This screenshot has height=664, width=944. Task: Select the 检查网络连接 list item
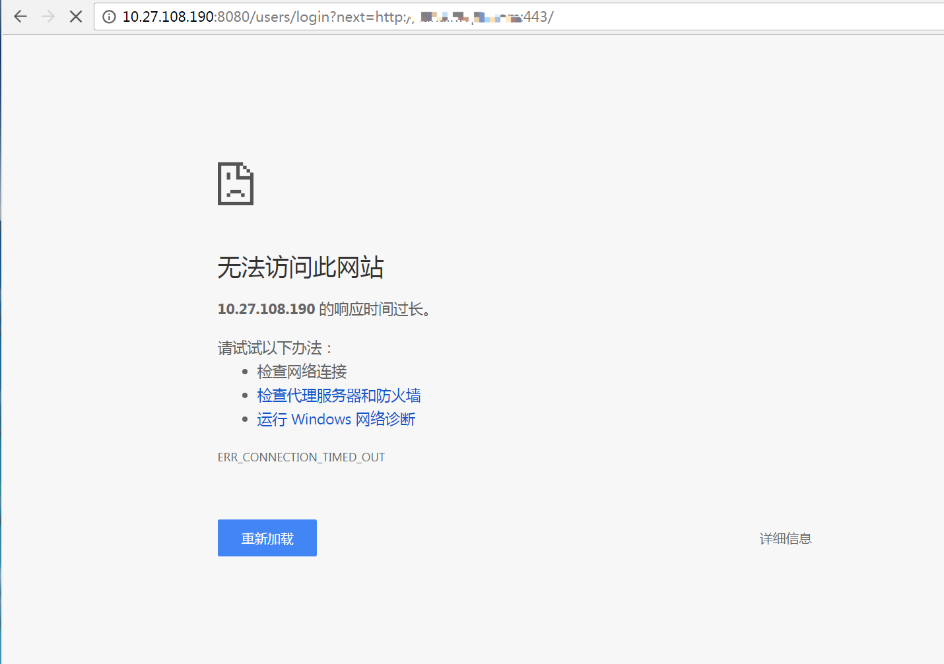pyautogui.click(x=301, y=371)
